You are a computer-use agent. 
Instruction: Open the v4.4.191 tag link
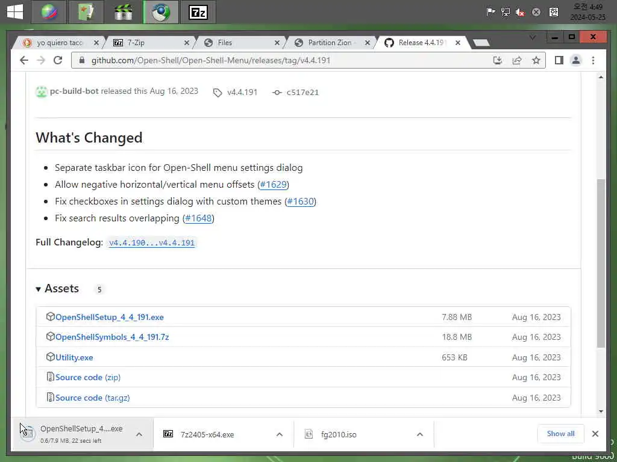[242, 92]
